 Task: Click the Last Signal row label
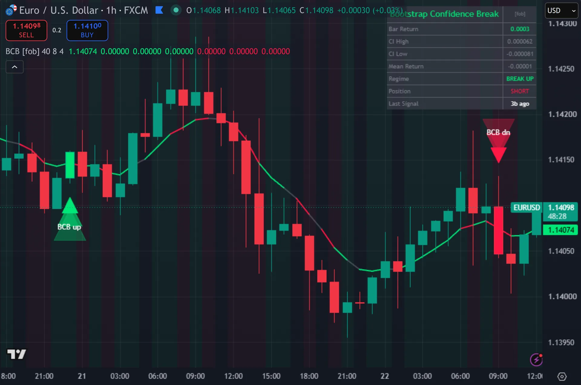[403, 104]
